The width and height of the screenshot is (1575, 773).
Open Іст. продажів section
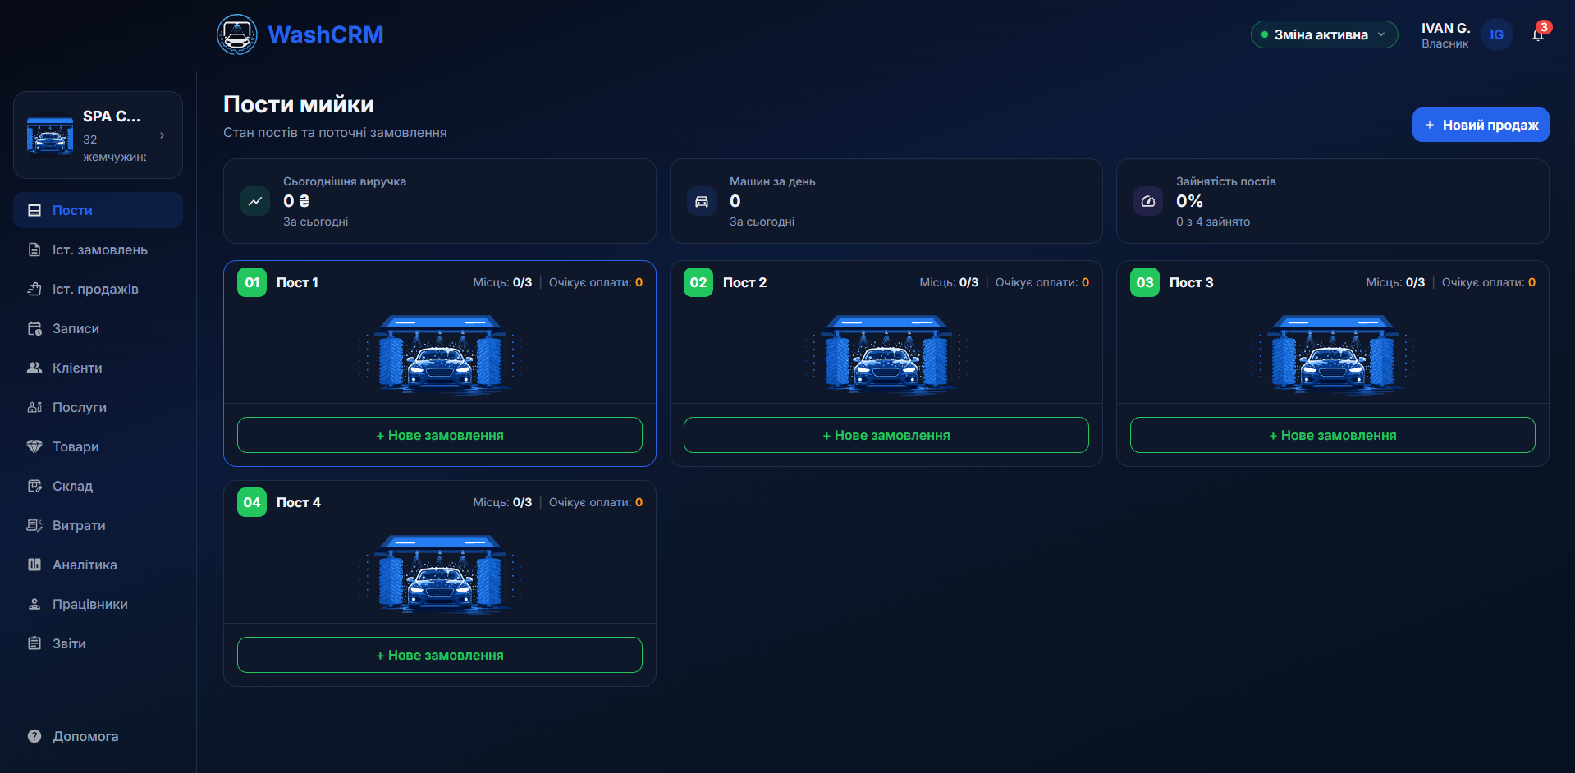point(98,289)
